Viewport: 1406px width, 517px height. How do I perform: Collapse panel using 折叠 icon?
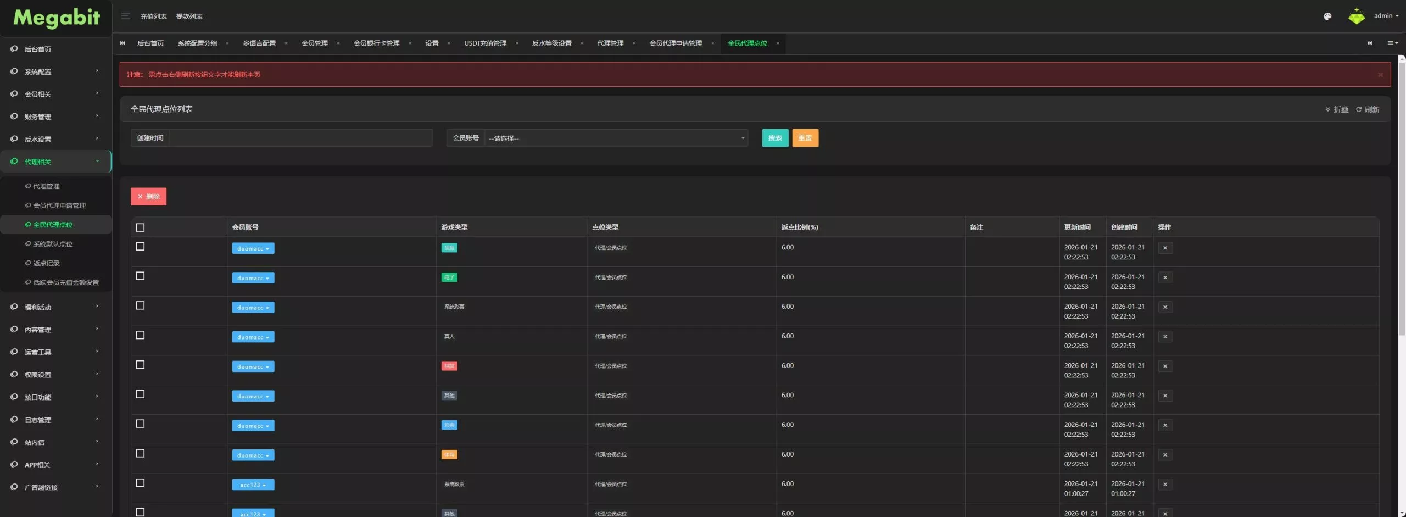tap(1337, 109)
